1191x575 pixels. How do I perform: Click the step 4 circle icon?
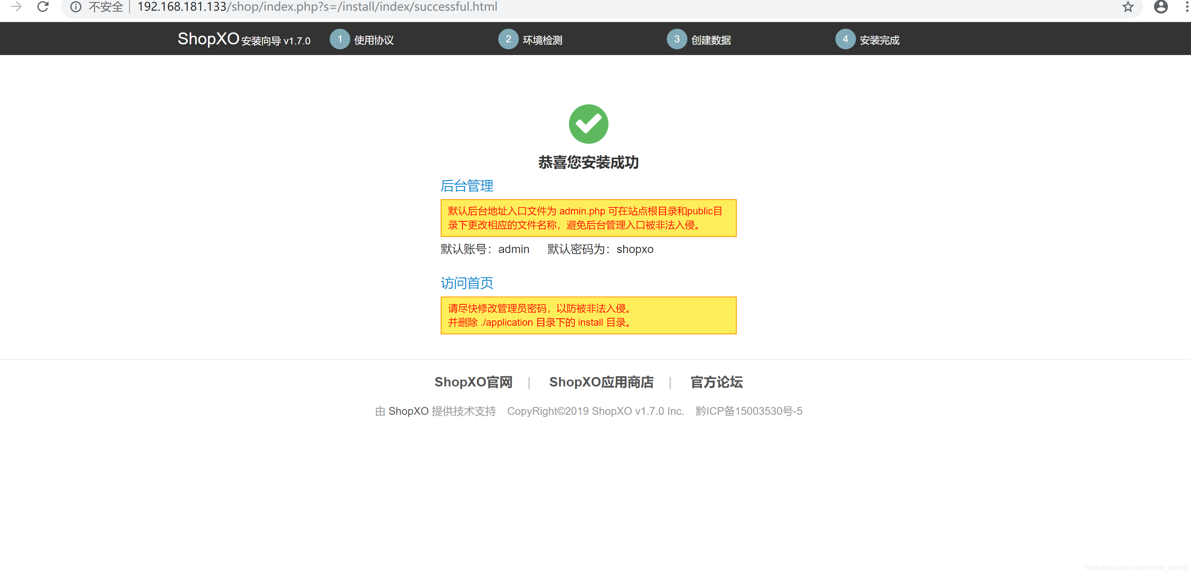(x=845, y=39)
